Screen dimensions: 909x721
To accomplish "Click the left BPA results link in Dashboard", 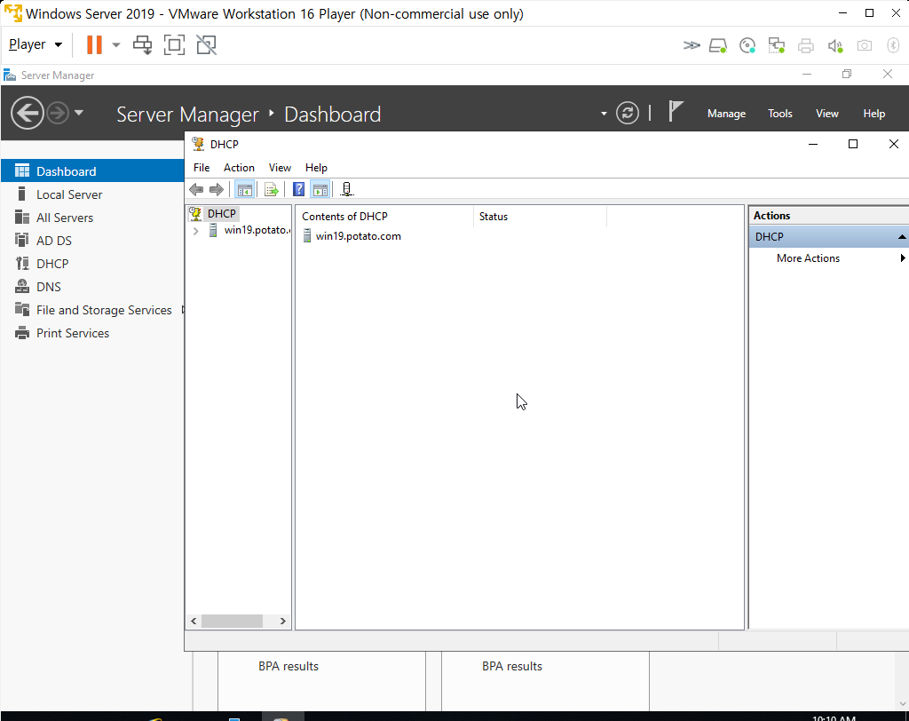I will [289, 667].
